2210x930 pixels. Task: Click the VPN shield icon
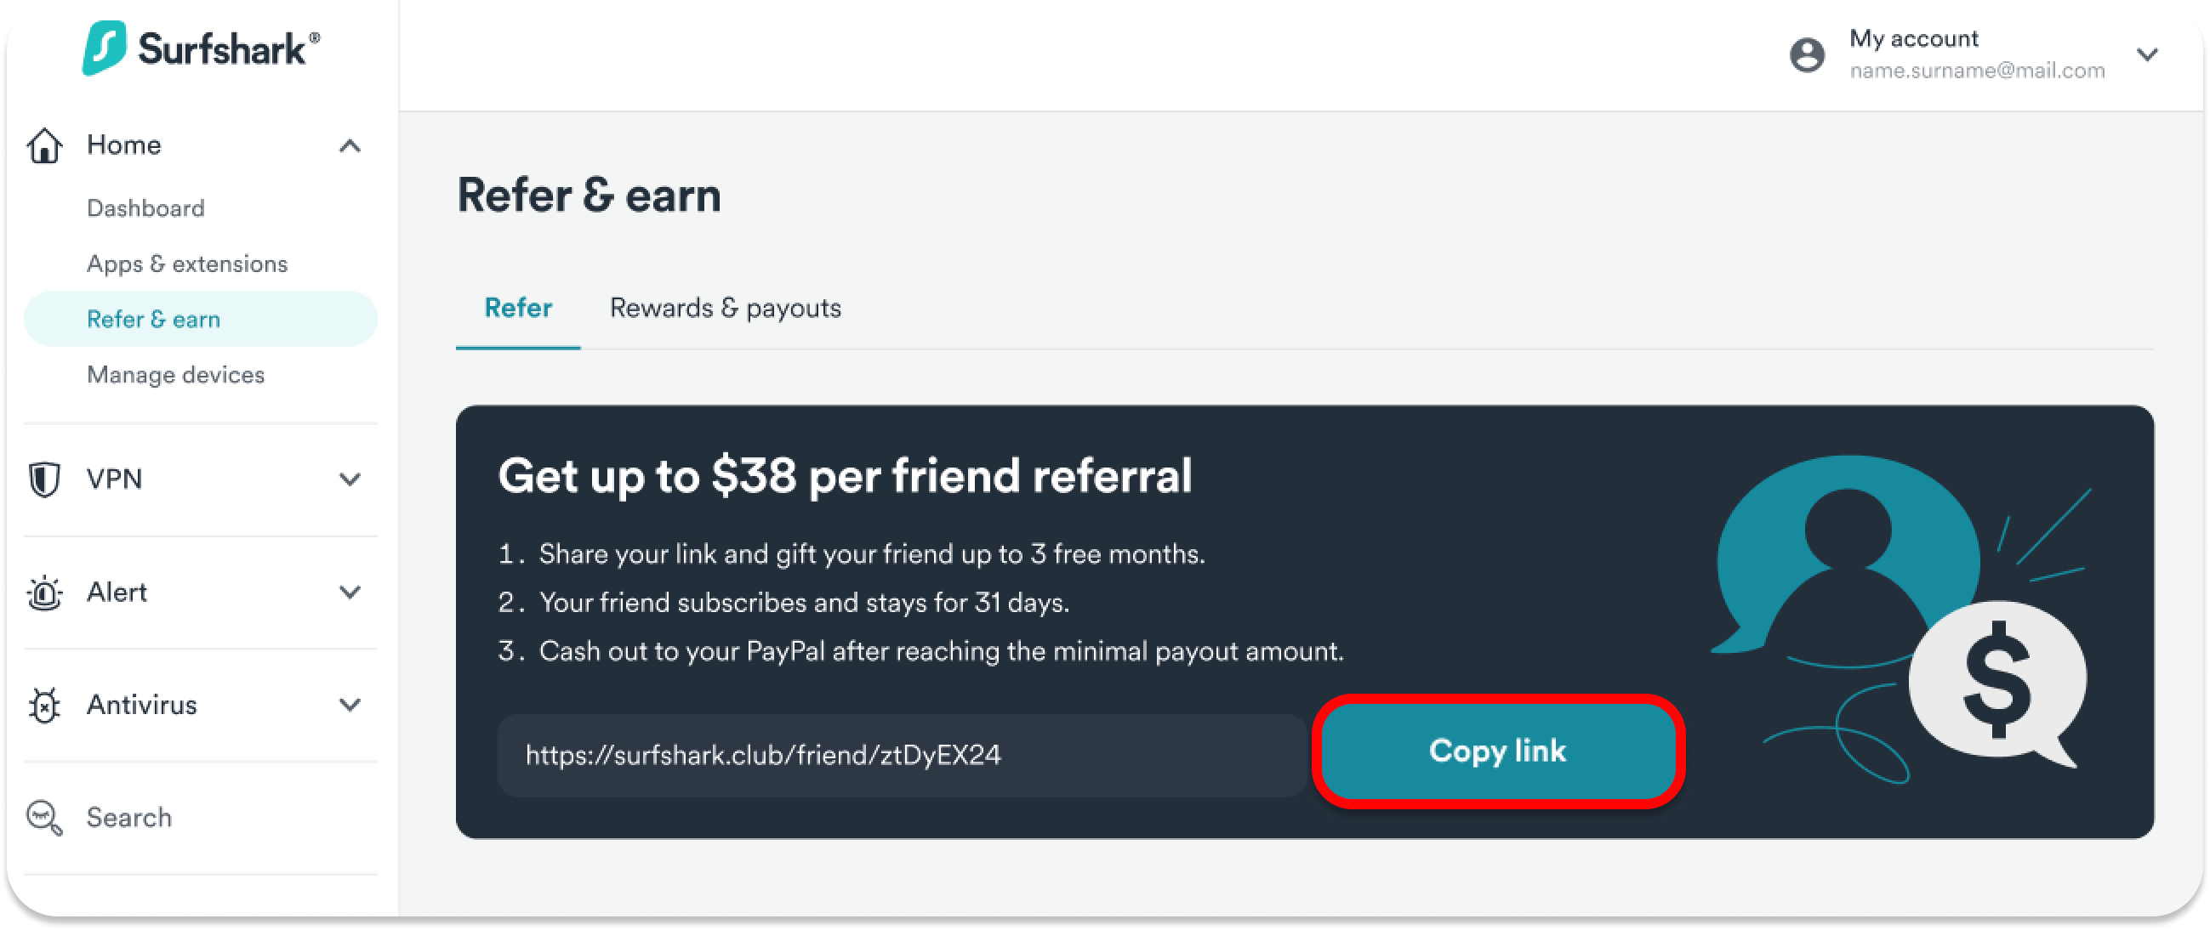tap(44, 479)
